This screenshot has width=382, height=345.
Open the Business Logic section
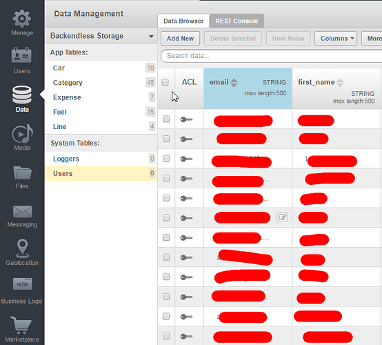tap(22, 291)
